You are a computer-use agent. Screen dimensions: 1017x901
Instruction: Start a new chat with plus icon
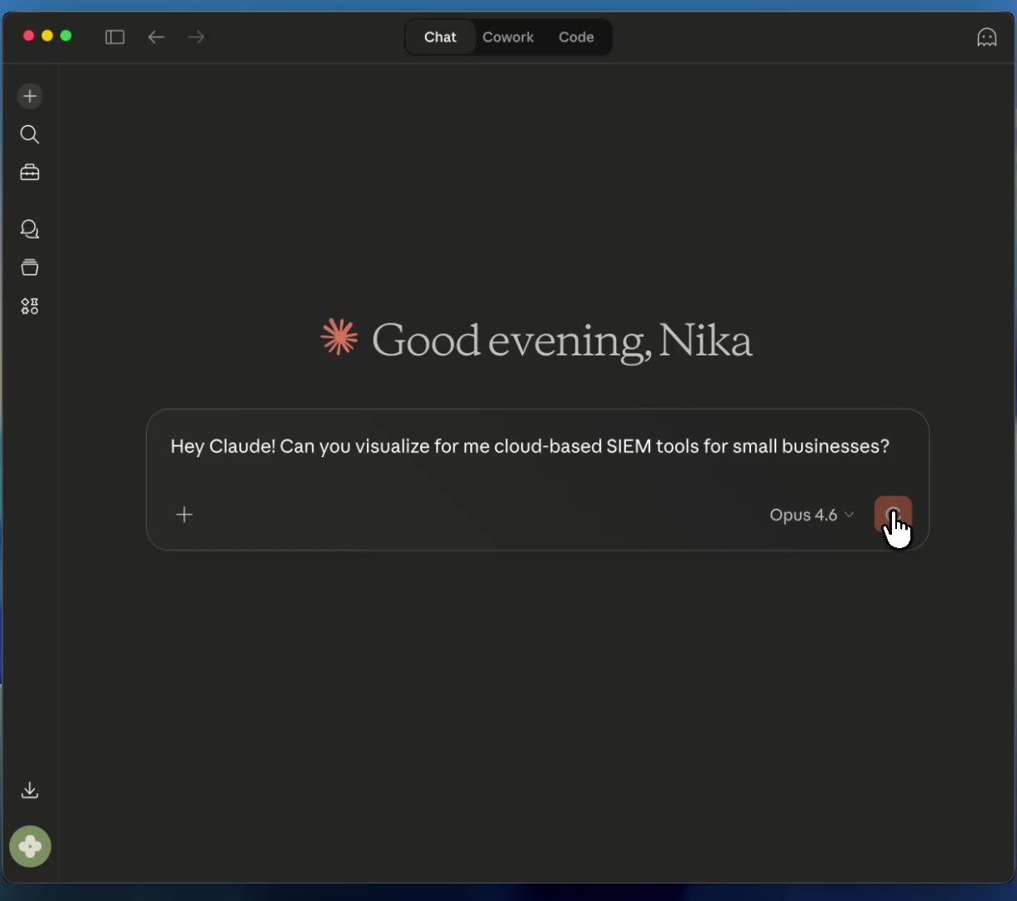point(30,96)
